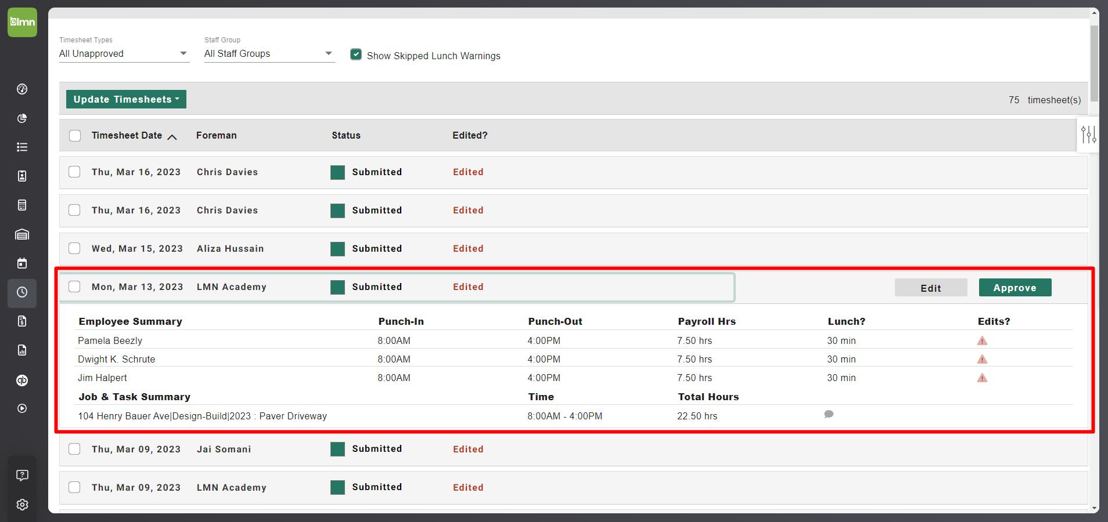Click the edit warning icon for Pamela Beezly

(982, 341)
